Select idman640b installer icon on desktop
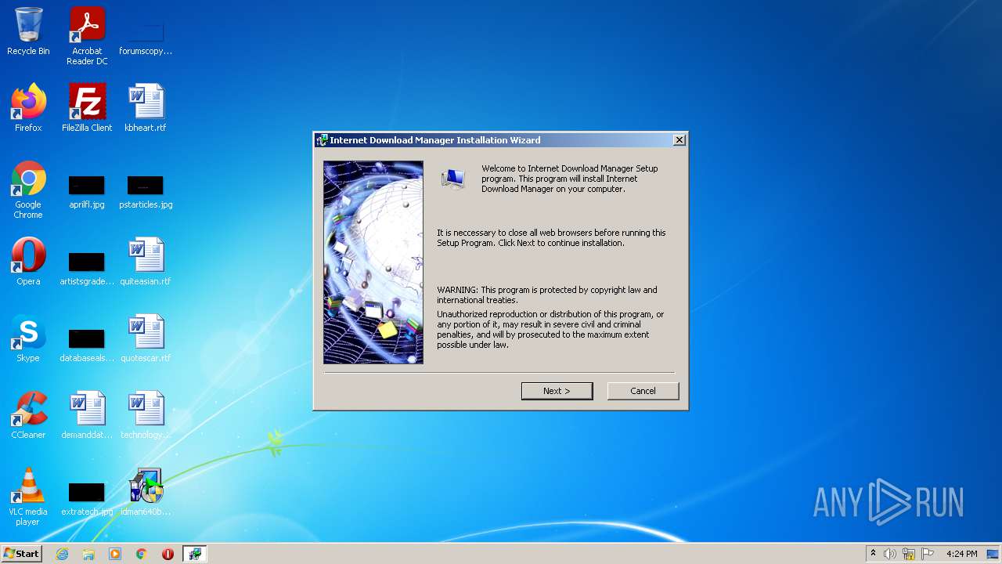 tap(146, 492)
